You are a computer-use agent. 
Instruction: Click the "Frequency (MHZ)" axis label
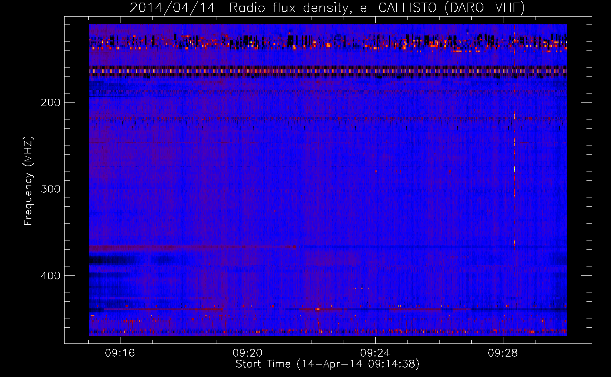(28, 181)
